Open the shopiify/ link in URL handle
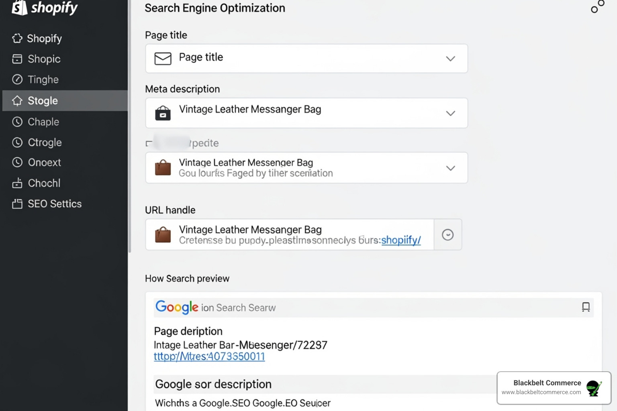Screen dimensions: 617x411 pyautogui.click(x=400, y=240)
